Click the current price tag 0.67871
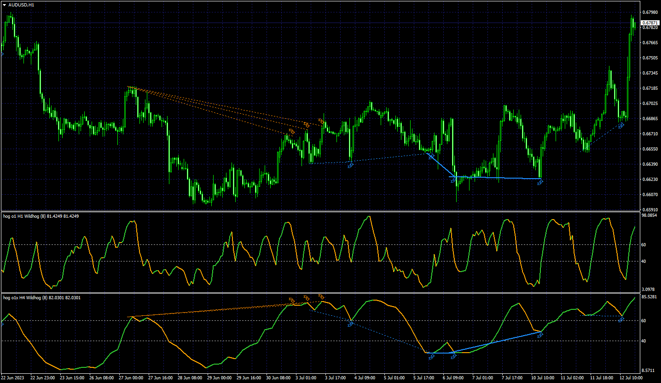 (x=650, y=23)
